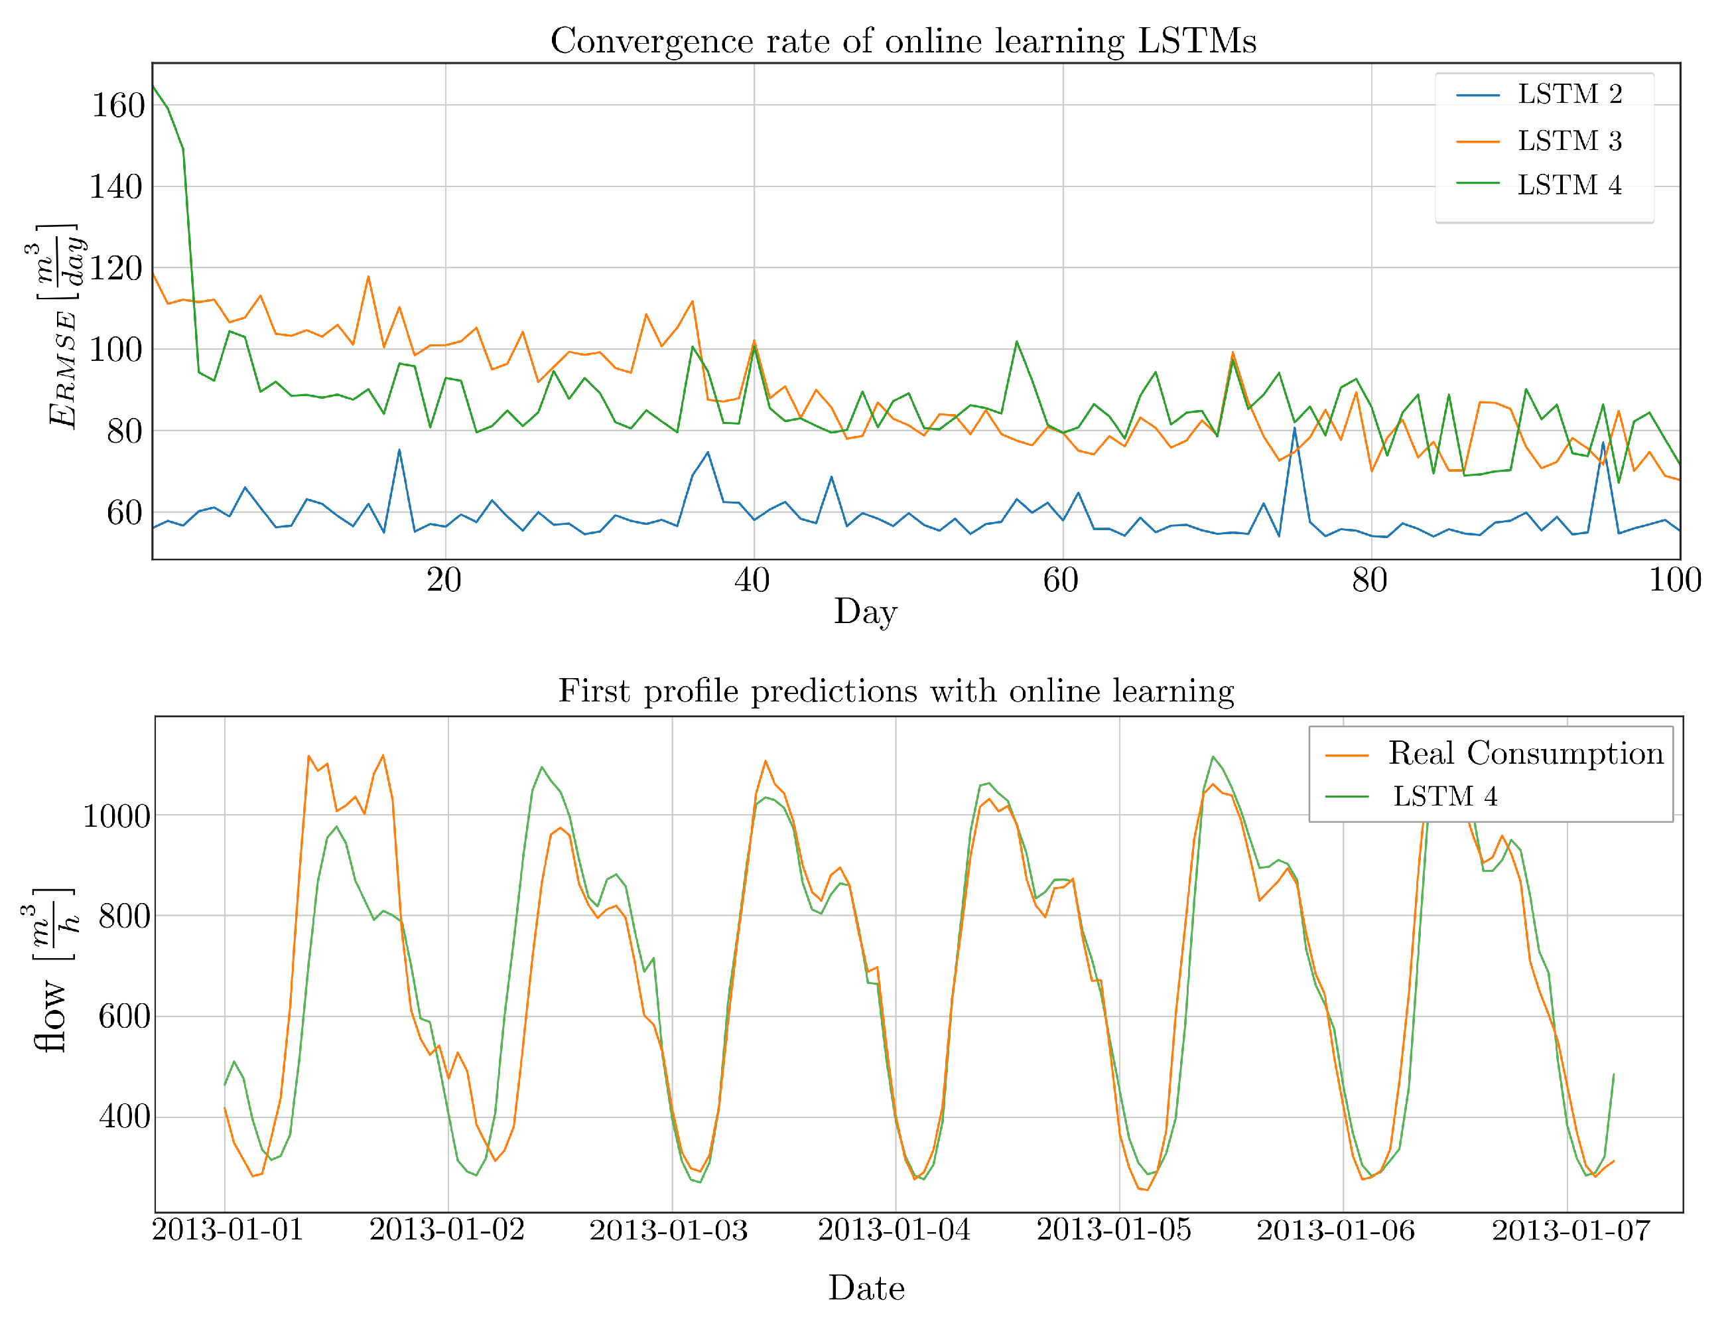Screen dimensions: 1734x1337
Task: Click the Day x-axis label
Action: (866, 612)
